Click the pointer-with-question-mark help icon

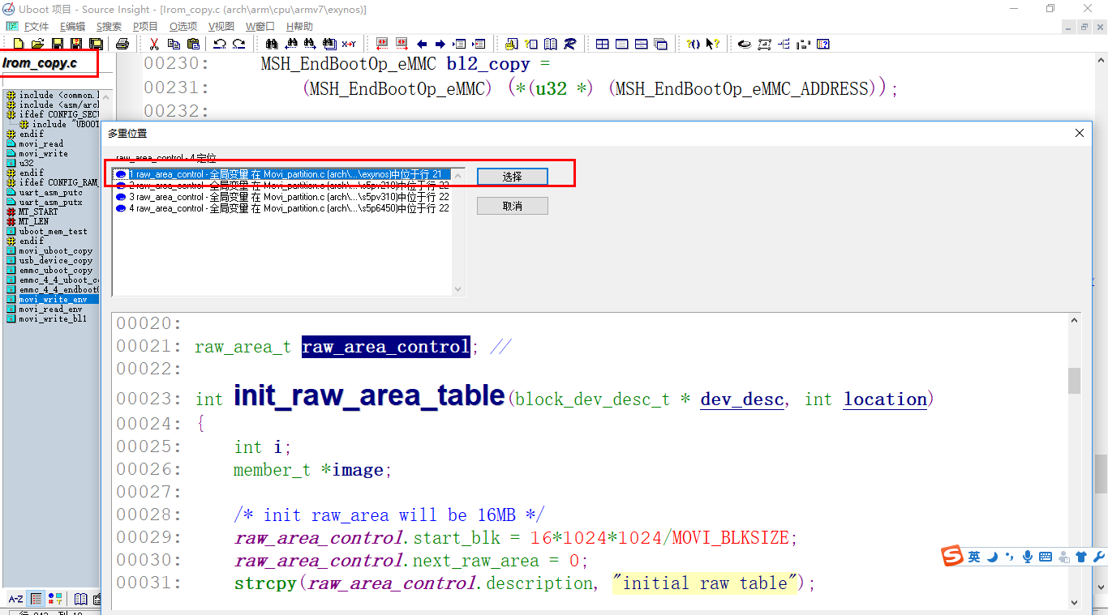[712, 44]
